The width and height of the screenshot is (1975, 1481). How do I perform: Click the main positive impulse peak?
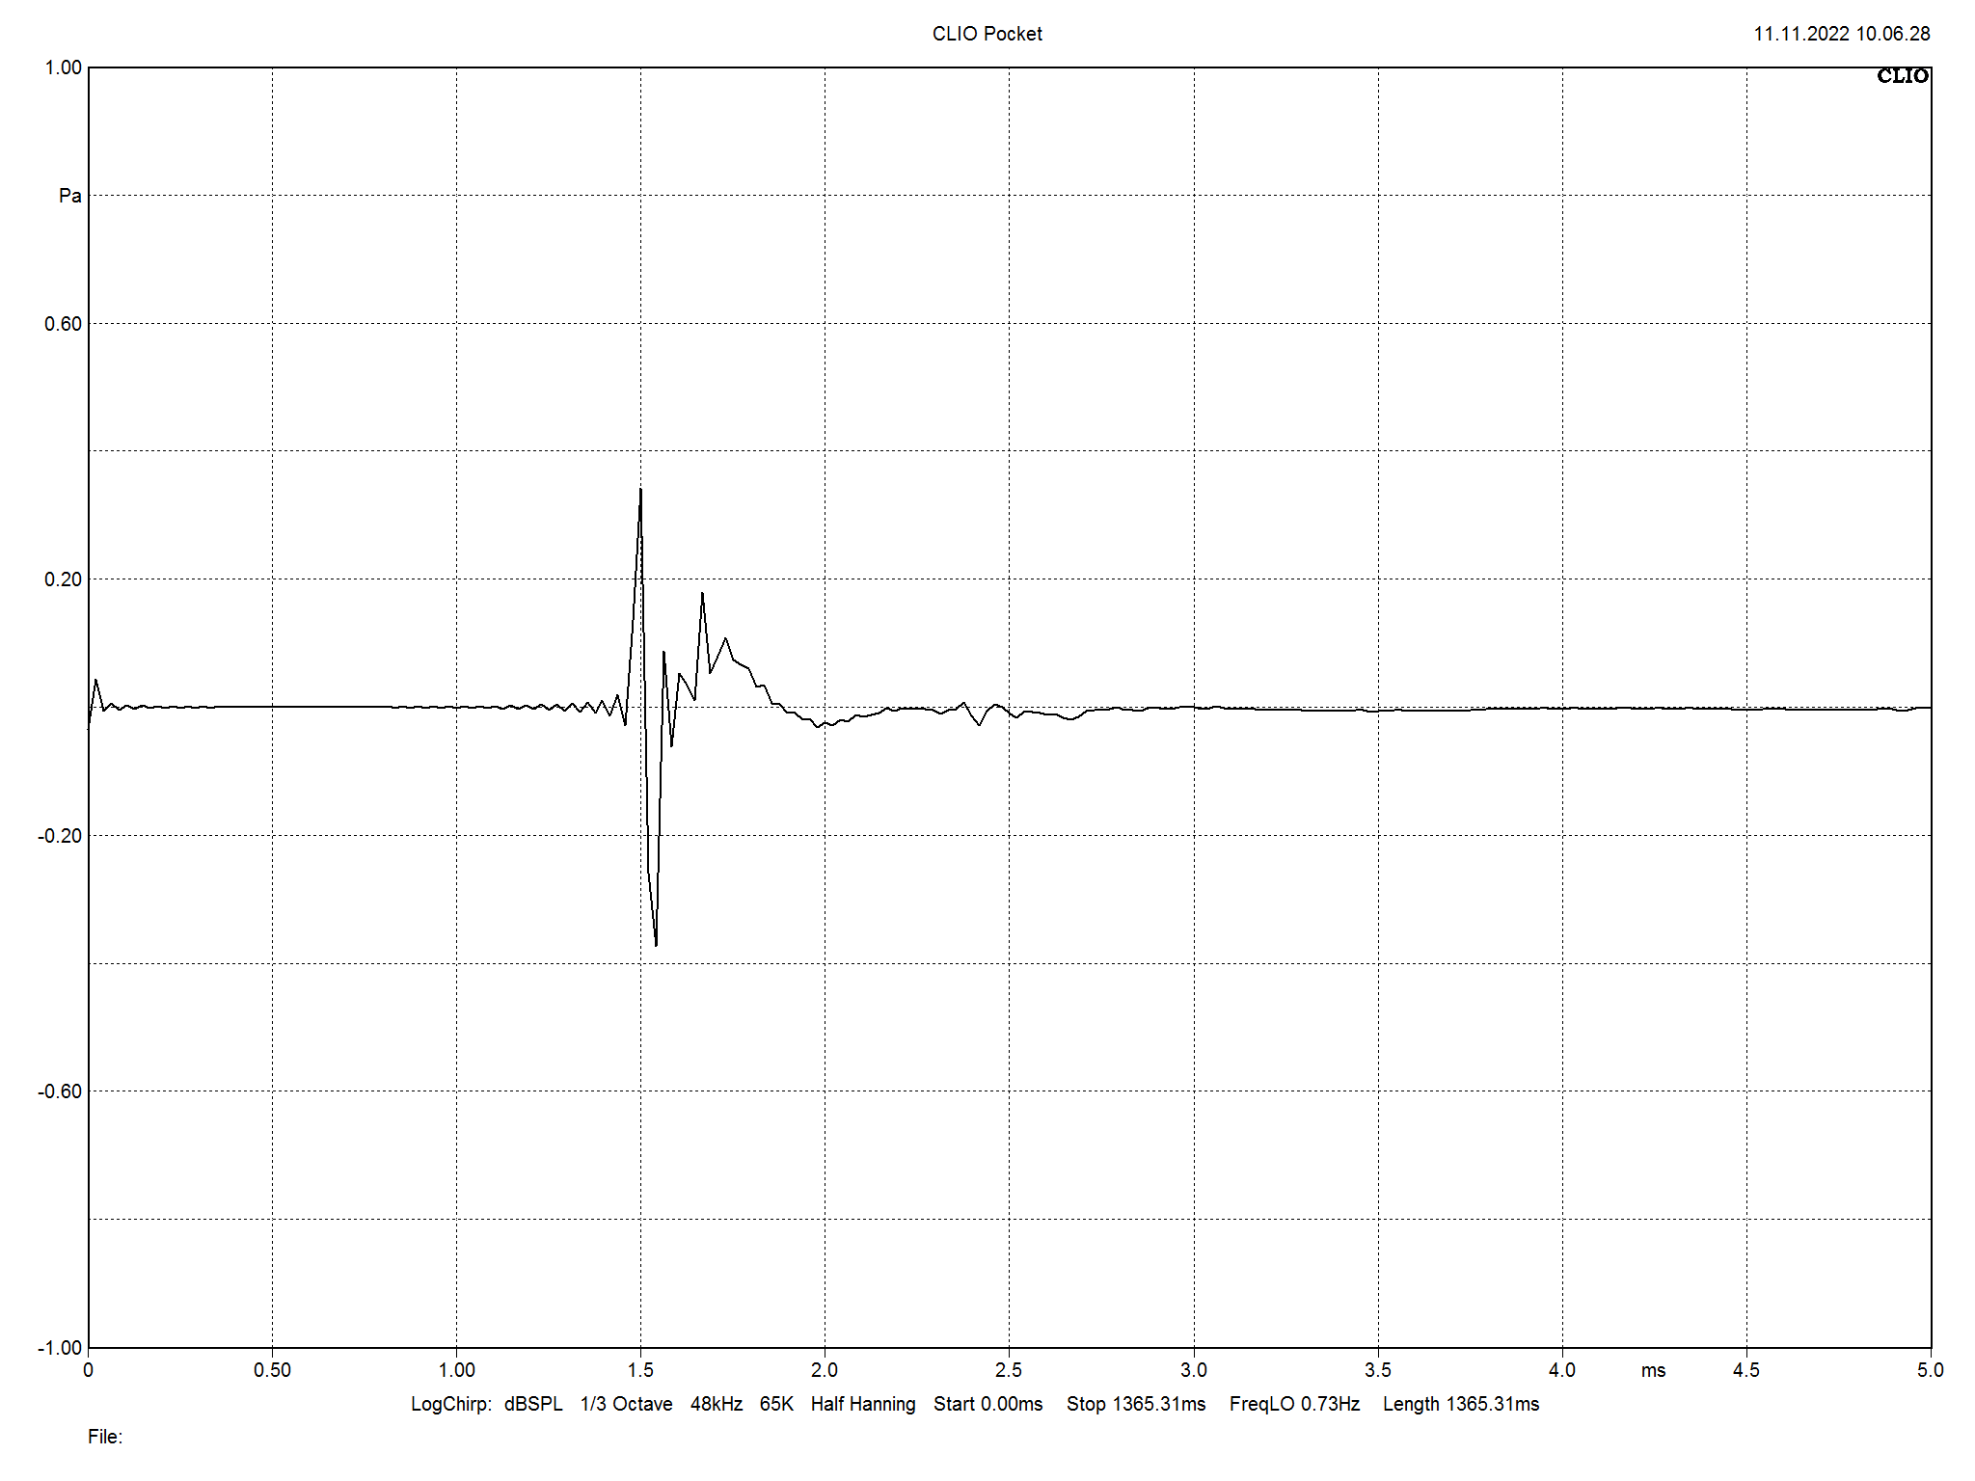click(x=640, y=491)
